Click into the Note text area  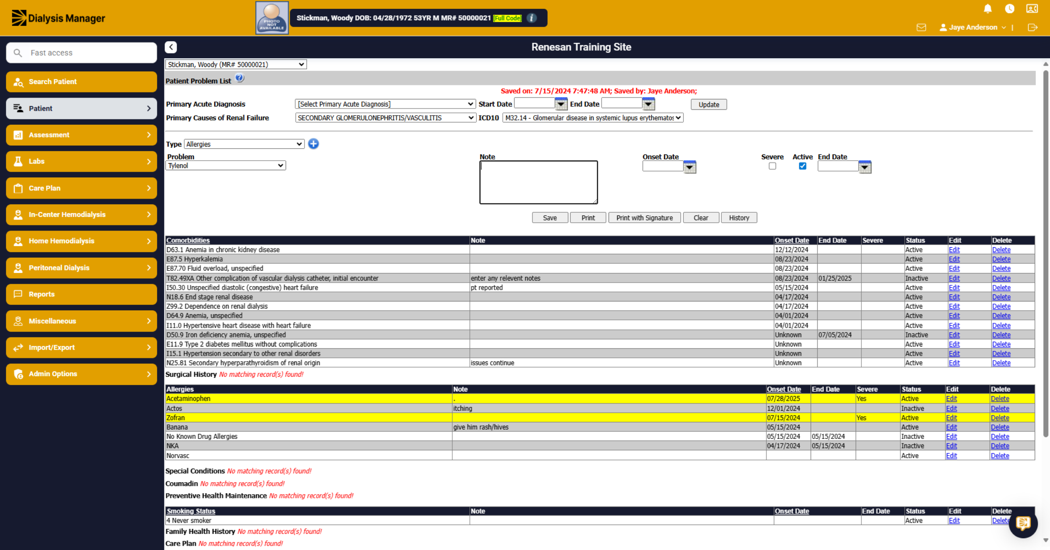(539, 182)
